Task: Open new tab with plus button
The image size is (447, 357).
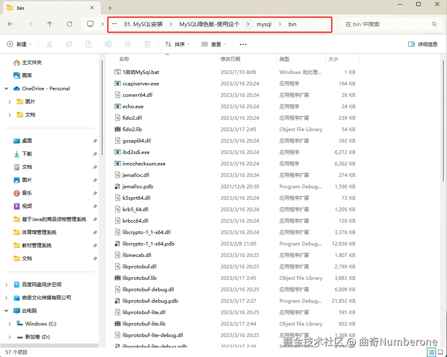Action: (x=110, y=8)
